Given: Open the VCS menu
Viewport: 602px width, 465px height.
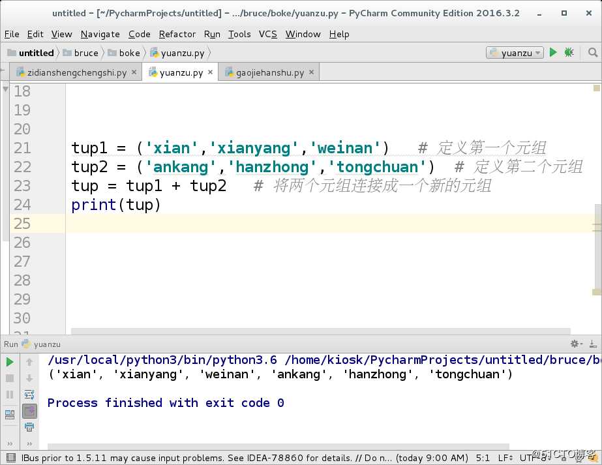Looking at the screenshot, I should click(x=267, y=34).
